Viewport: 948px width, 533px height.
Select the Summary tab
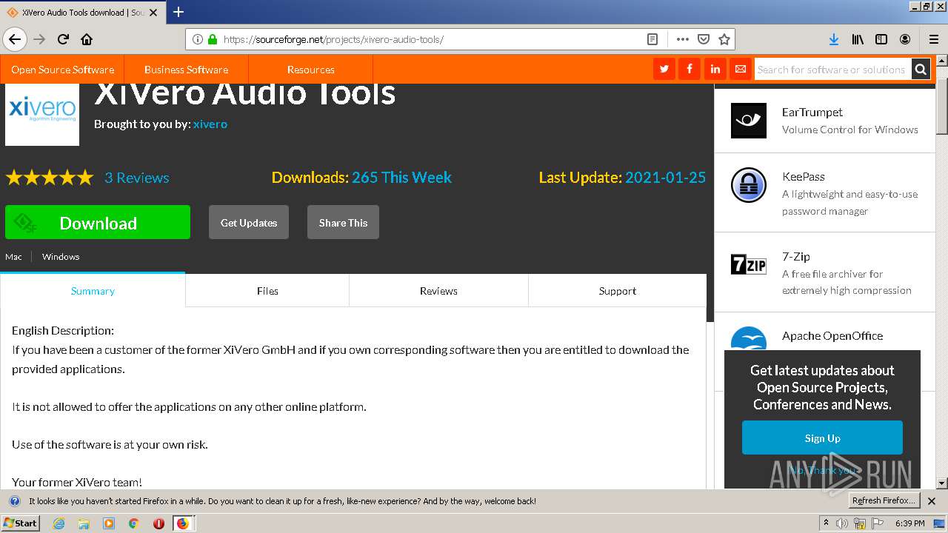[x=93, y=291]
